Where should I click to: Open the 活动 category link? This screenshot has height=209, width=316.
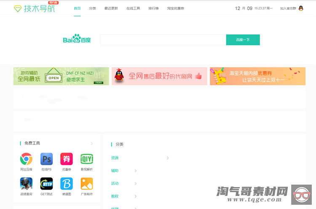click(x=115, y=183)
